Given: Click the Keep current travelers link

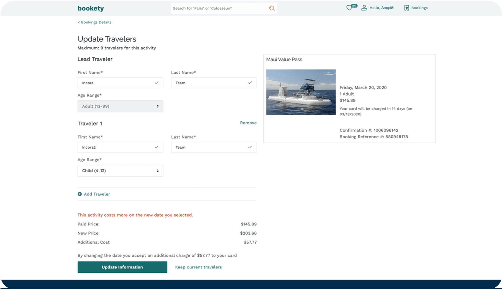Looking at the screenshot, I should click(x=198, y=267).
